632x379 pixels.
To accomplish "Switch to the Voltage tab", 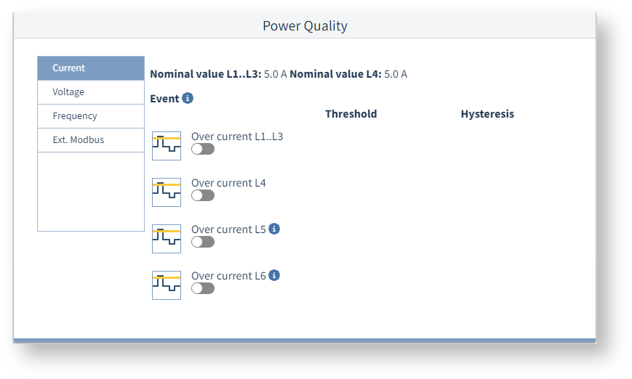I will point(91,92).
